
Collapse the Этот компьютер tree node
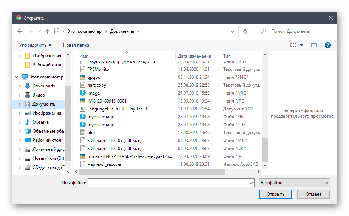pos(16,77)
